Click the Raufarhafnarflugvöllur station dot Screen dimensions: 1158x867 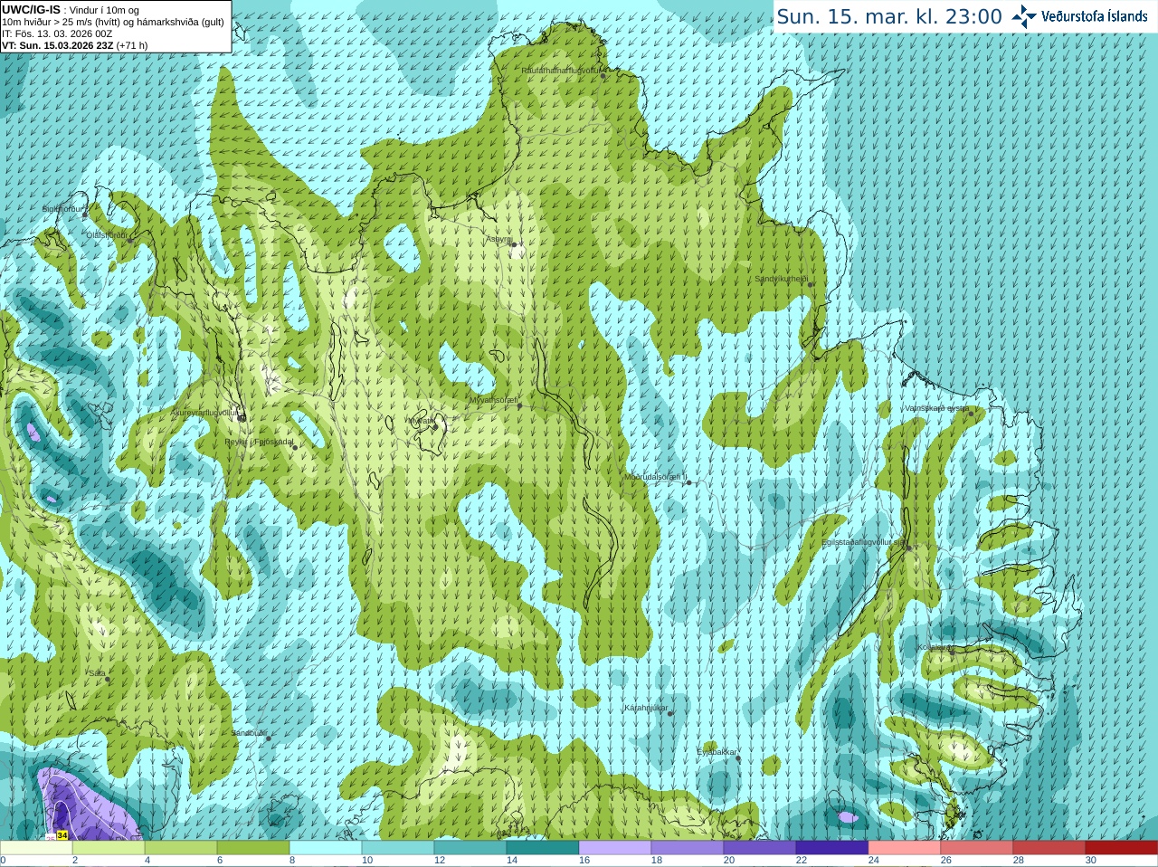pyautogui.click(x=603, y=76)
